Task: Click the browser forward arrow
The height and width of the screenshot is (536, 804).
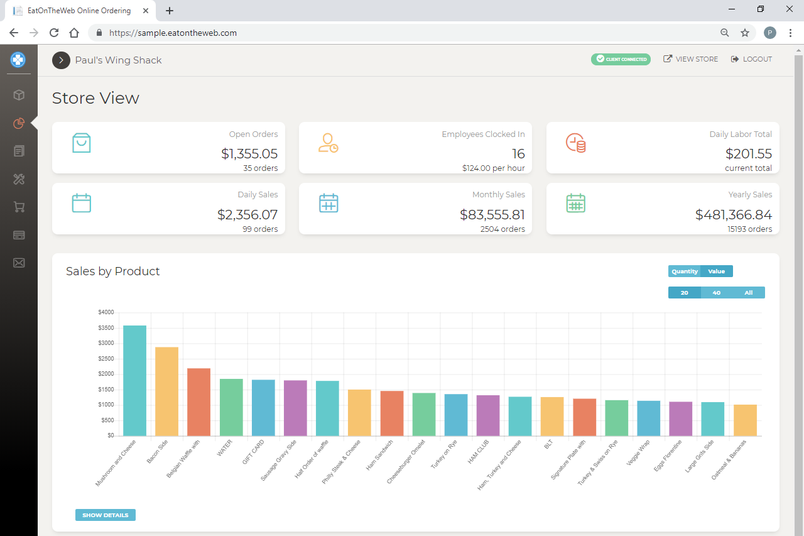Action: click(34, 33)
